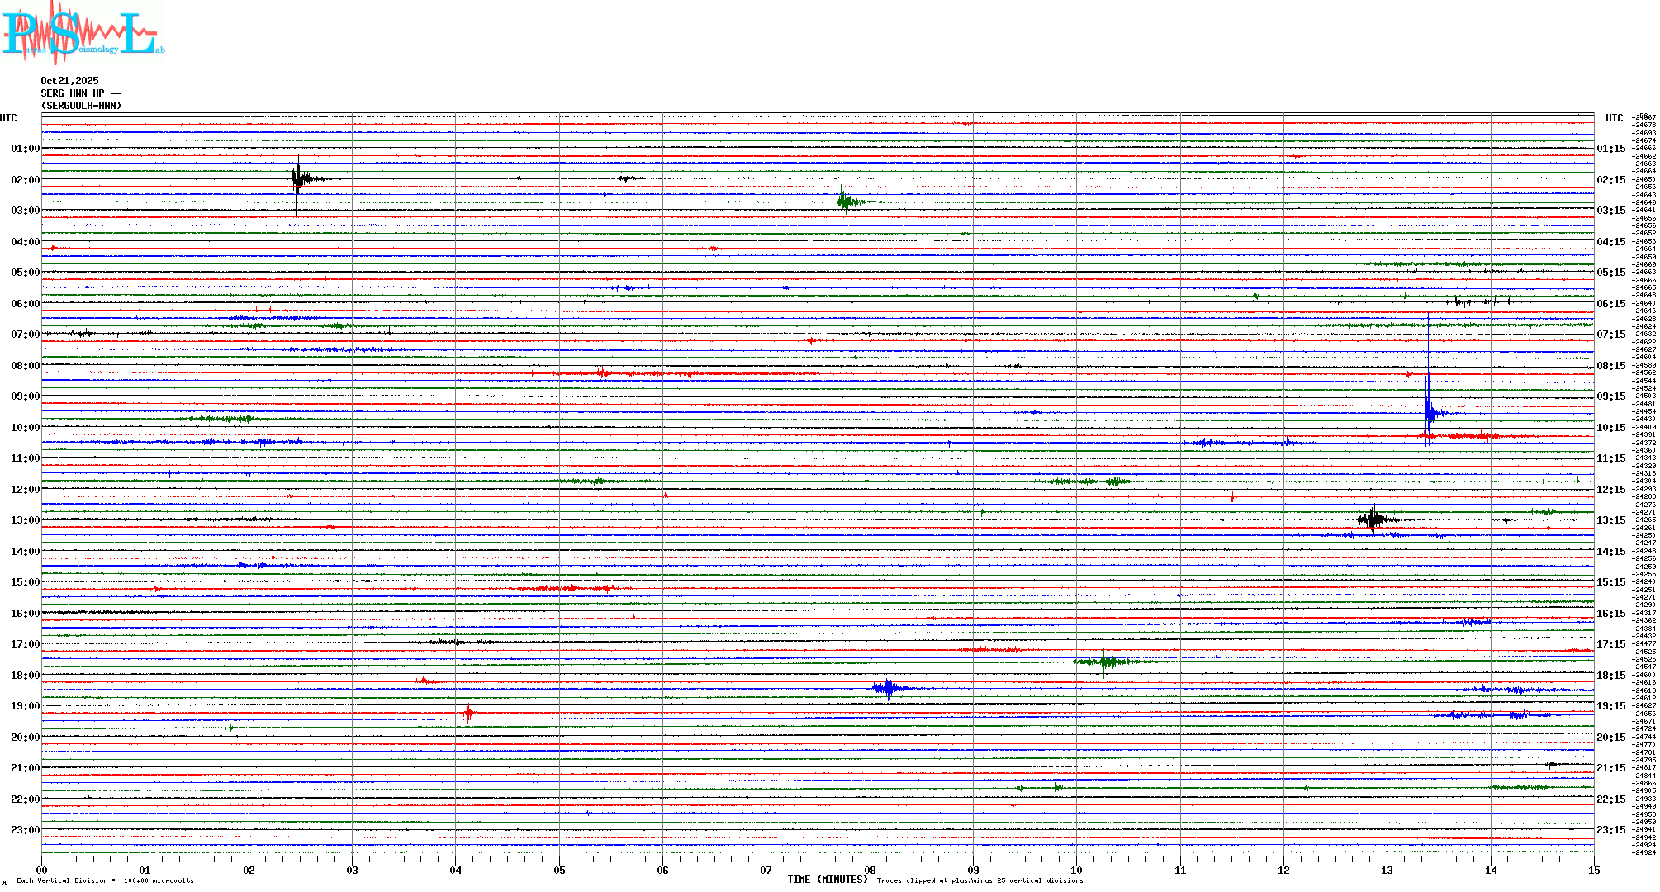The height and width of the screenshot is (892, 1660).
Task: Select the 02:00 hour label on left
Action: tap(25, 180)
